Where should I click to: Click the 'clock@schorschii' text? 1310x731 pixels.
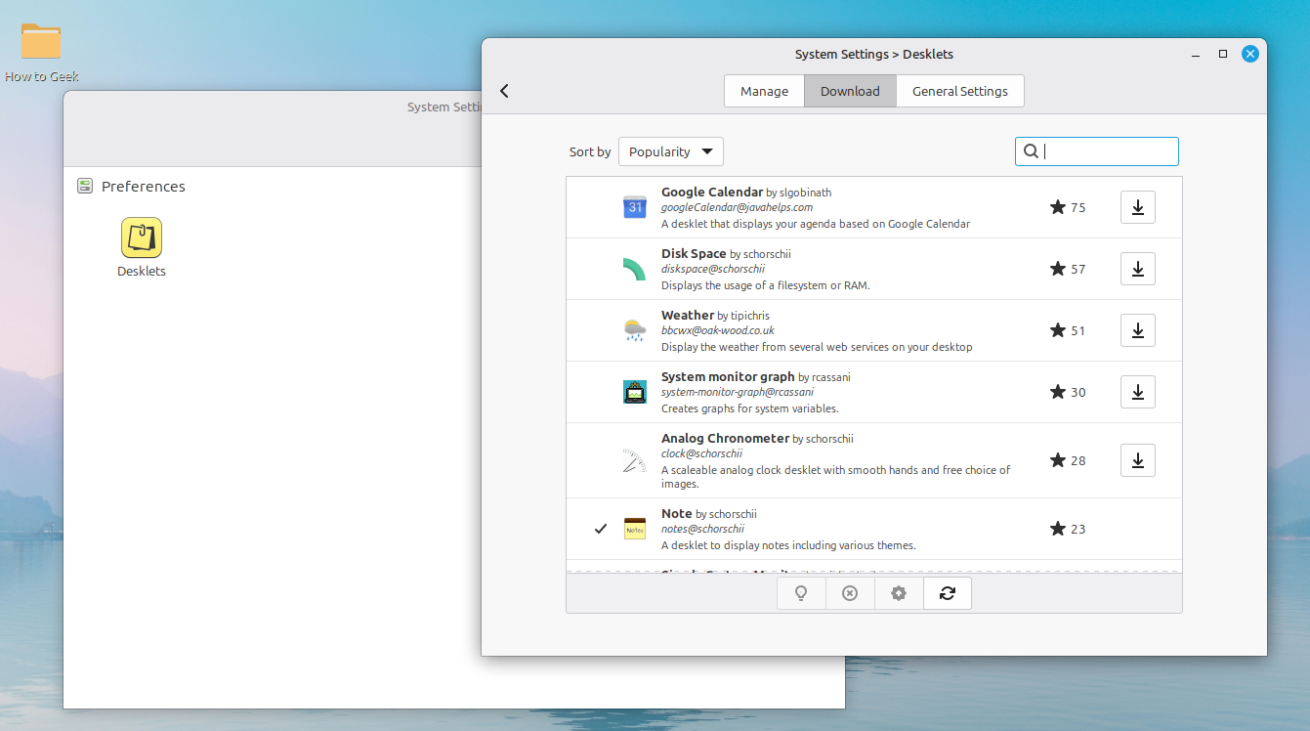701,453
